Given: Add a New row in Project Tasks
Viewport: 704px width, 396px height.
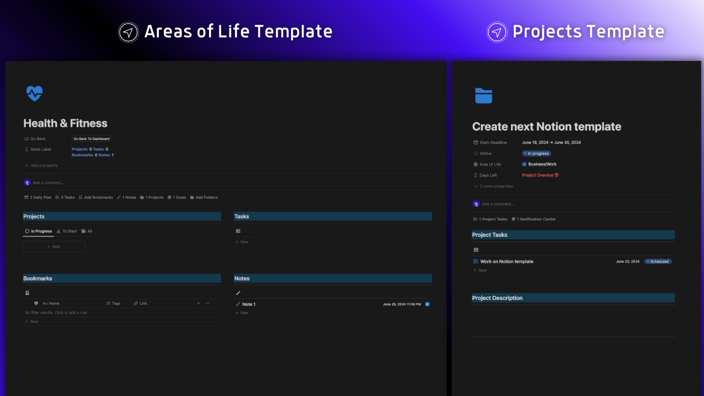Looking at the screenshot, I should coord(480,270).
